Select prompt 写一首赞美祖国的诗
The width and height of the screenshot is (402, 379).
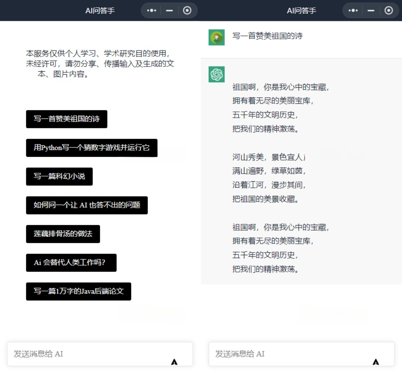click(x=67, y=119)
